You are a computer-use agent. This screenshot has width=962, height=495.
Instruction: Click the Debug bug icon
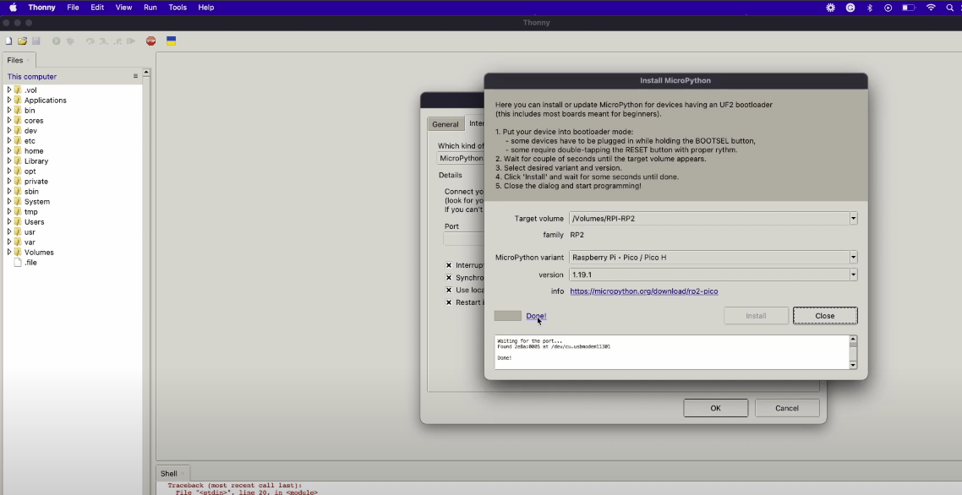70,41
